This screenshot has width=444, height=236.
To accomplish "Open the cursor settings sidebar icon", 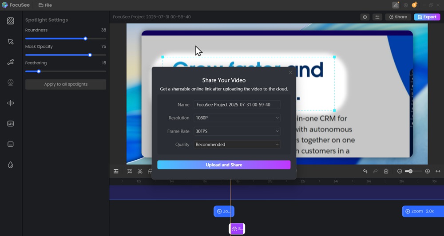I will tap(11, 42).
